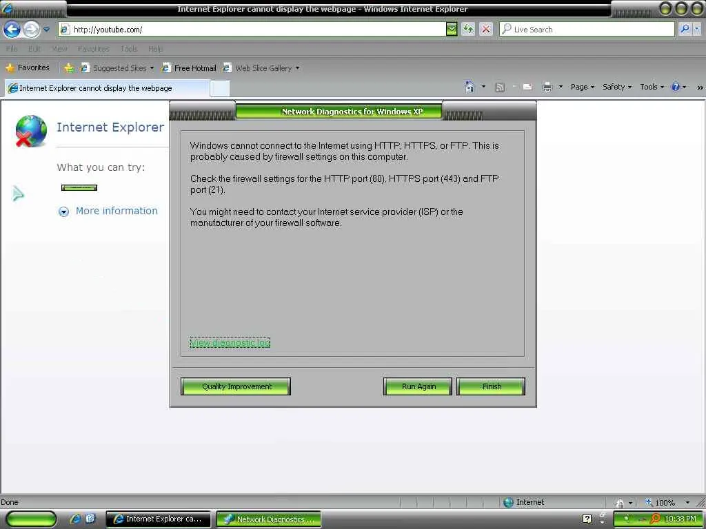
Task: Expand More information on error page
Action: click(x=108, y=211)
